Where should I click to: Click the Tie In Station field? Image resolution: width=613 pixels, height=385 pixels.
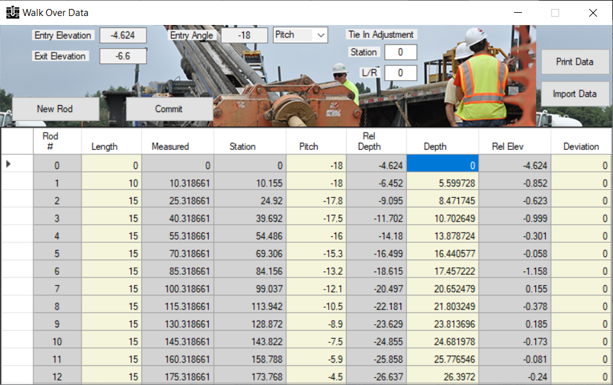(401, 52)
